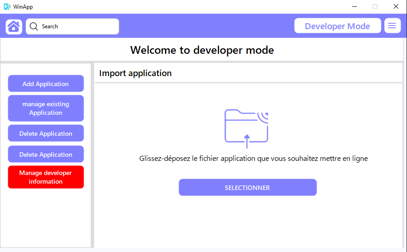This screenshot has width=407, height=252.
Task: Close the WinApp window
Action: [396, 6]
